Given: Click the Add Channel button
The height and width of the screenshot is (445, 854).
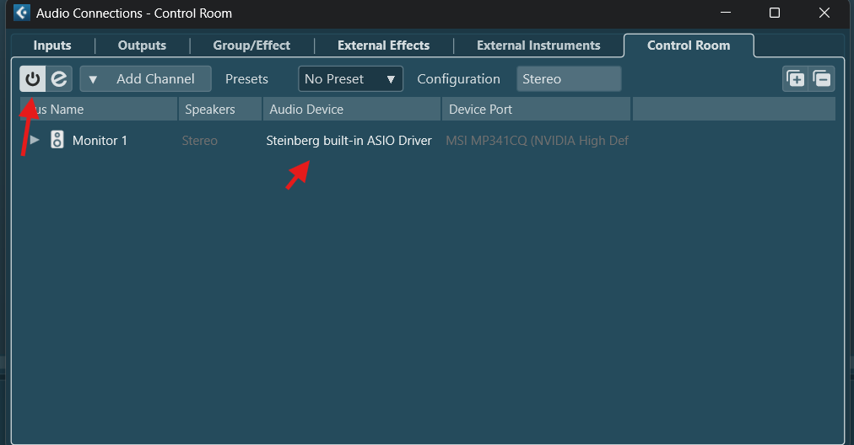Looking at the screenshot, I should [155, 79].
